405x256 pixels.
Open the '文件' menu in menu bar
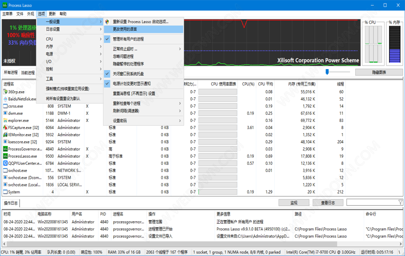(19, 14)
